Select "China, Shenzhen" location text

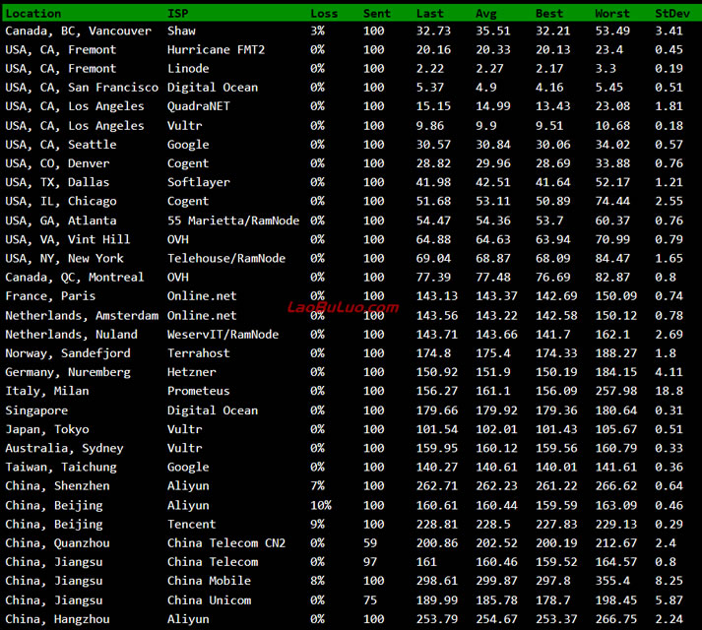(57, 485)
